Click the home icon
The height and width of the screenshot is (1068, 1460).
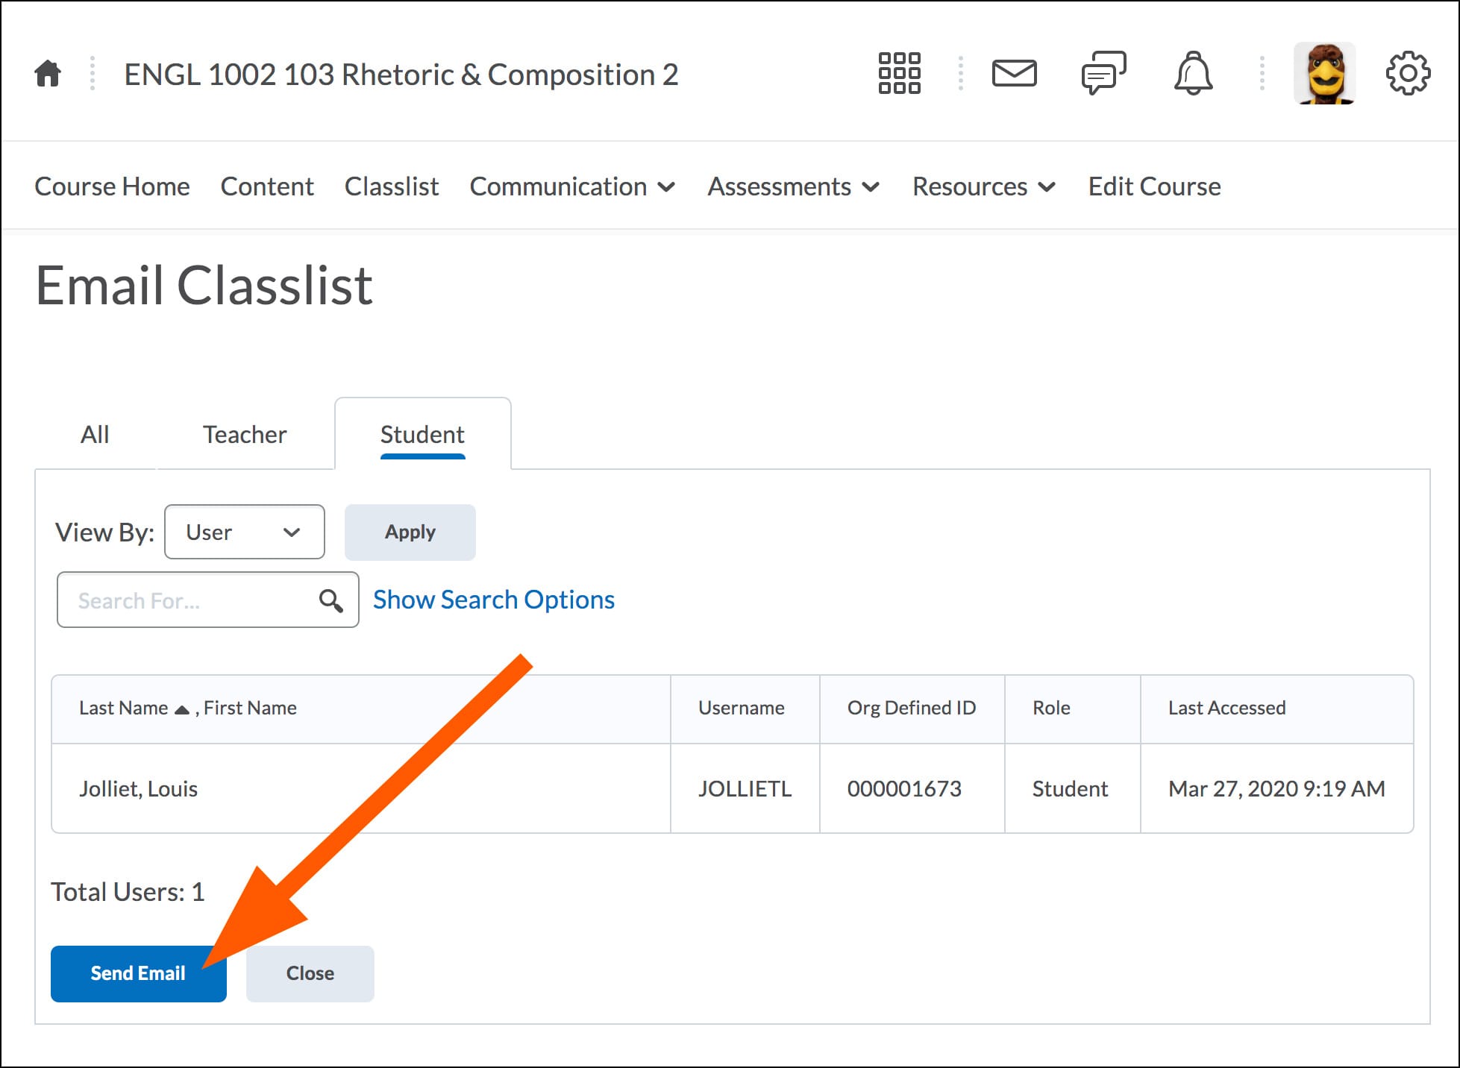[x=48, y=74]
